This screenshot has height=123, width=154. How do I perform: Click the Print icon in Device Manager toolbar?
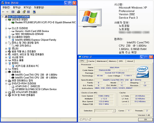[x=18, y=12]
